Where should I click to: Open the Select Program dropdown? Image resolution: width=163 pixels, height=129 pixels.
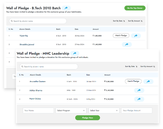(71, 110)
